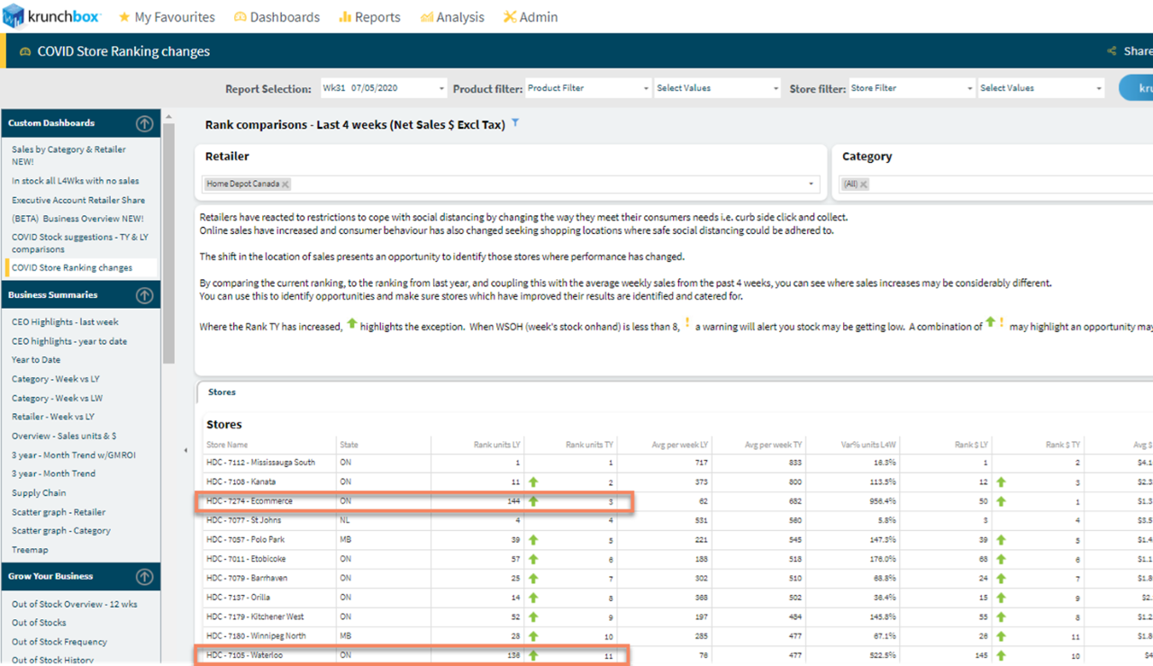
Task: Open Supply Chain summary
Action: (x=39, y=493)
